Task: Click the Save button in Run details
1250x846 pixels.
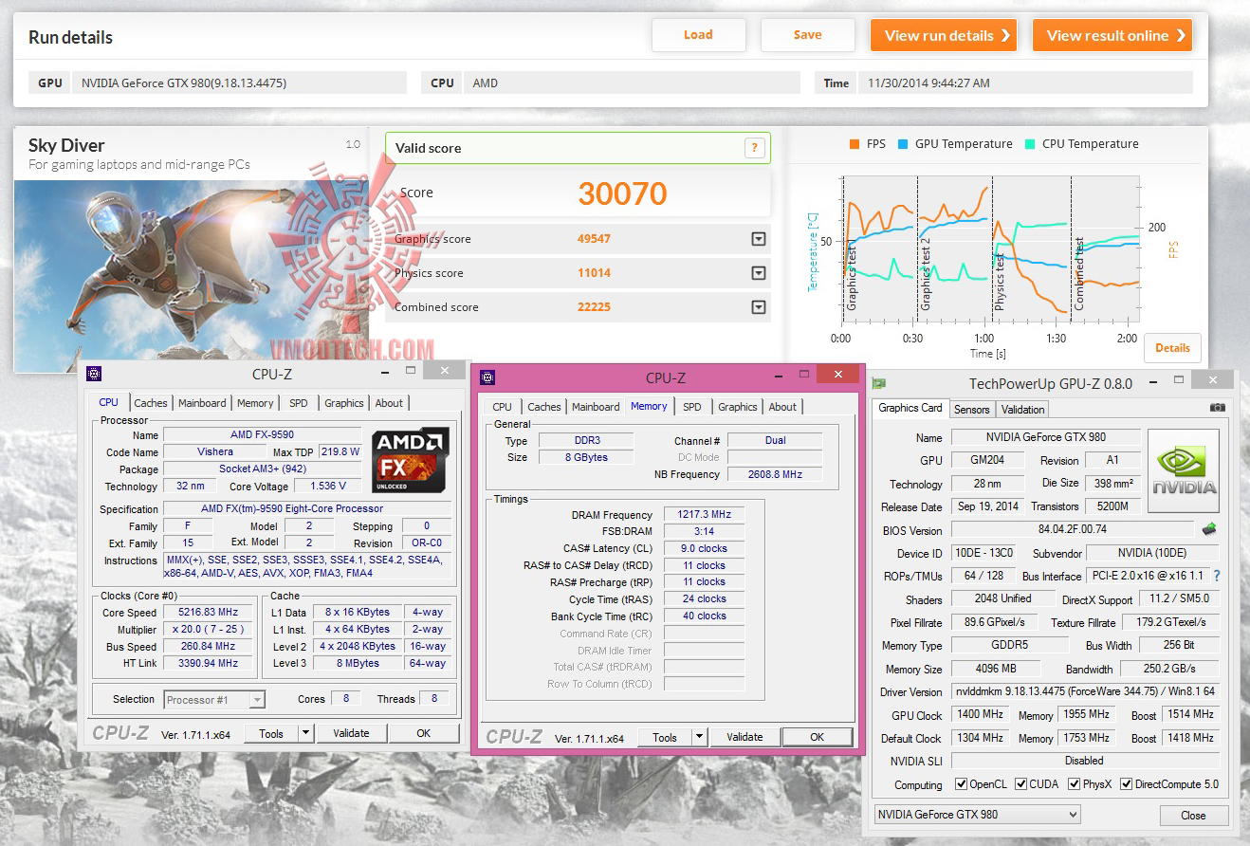Action: 808,35
